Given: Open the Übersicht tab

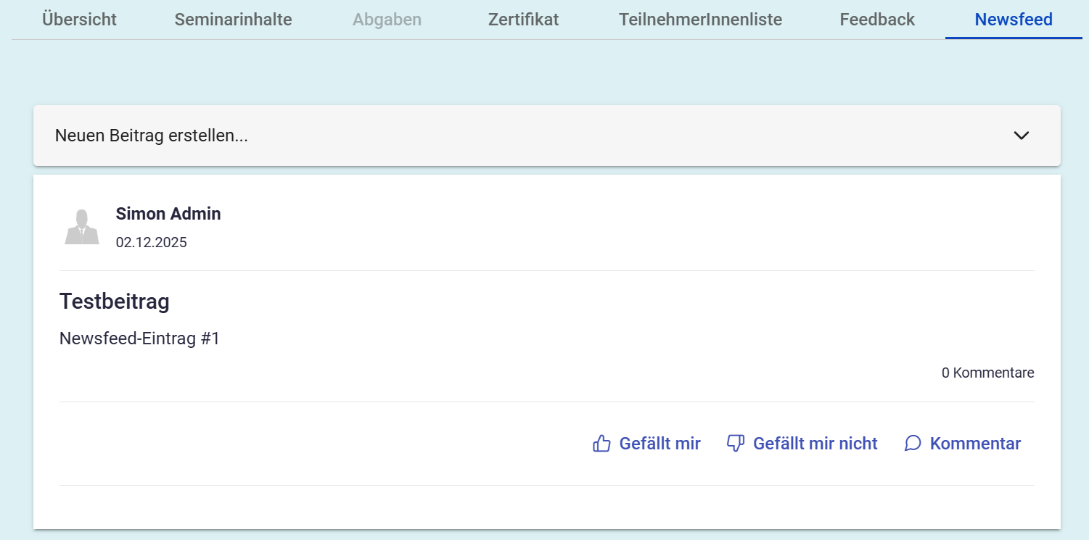Looking at the screenshot, I should (79, 20).
